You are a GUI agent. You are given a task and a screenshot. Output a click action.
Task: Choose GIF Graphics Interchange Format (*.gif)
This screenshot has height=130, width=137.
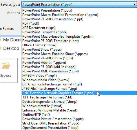[x=79, y=84]
